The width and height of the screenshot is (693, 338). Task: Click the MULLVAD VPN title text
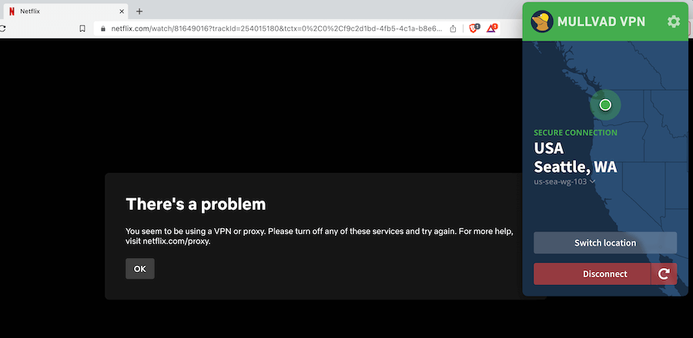601,22
